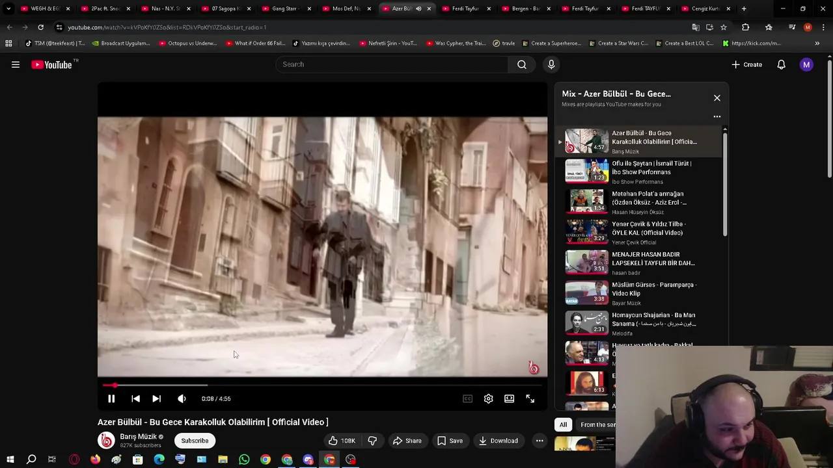The height and width of the screenshot is (468, 833).
Task: Play Metehan Polat'a armağan video
Action: [x=639, y=202]
